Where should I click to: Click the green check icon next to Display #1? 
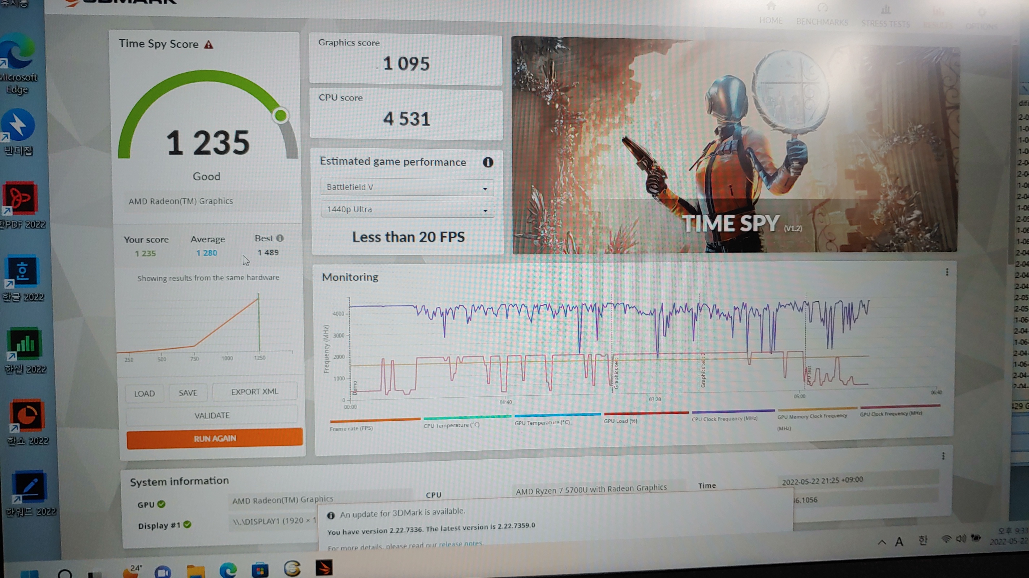(x=187, y=524)
